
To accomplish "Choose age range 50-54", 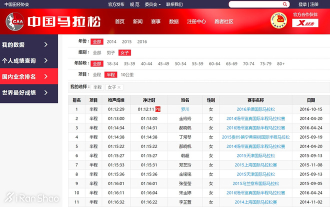I will point(180,63).
